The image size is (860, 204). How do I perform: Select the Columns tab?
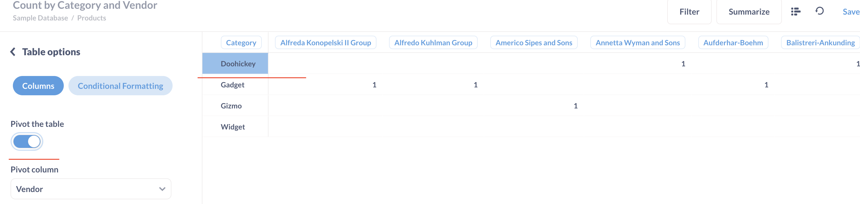click(x=38, y=86)
